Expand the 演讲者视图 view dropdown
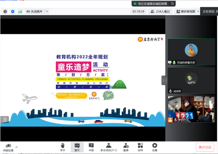This screenshot has height=154, width=218. click(x=198, y=11)
